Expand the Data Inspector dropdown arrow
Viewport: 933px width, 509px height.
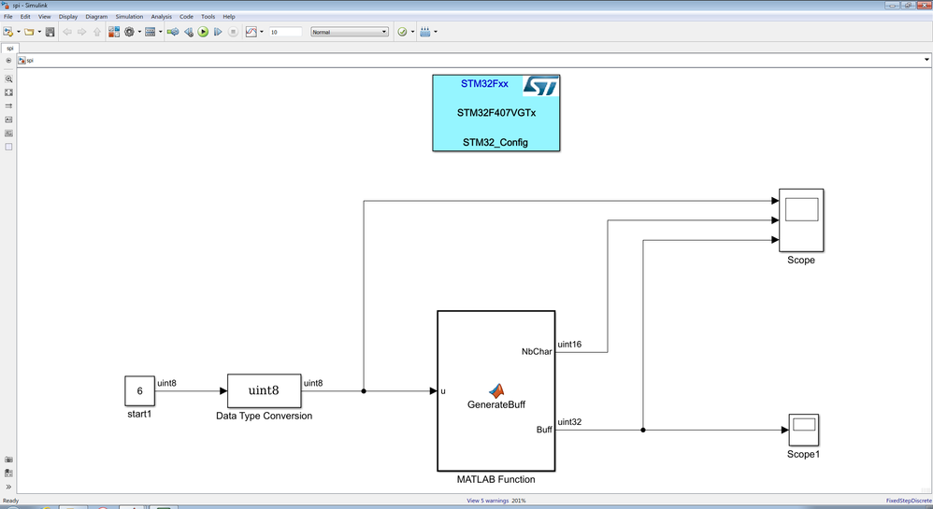(x=262, y=32)
